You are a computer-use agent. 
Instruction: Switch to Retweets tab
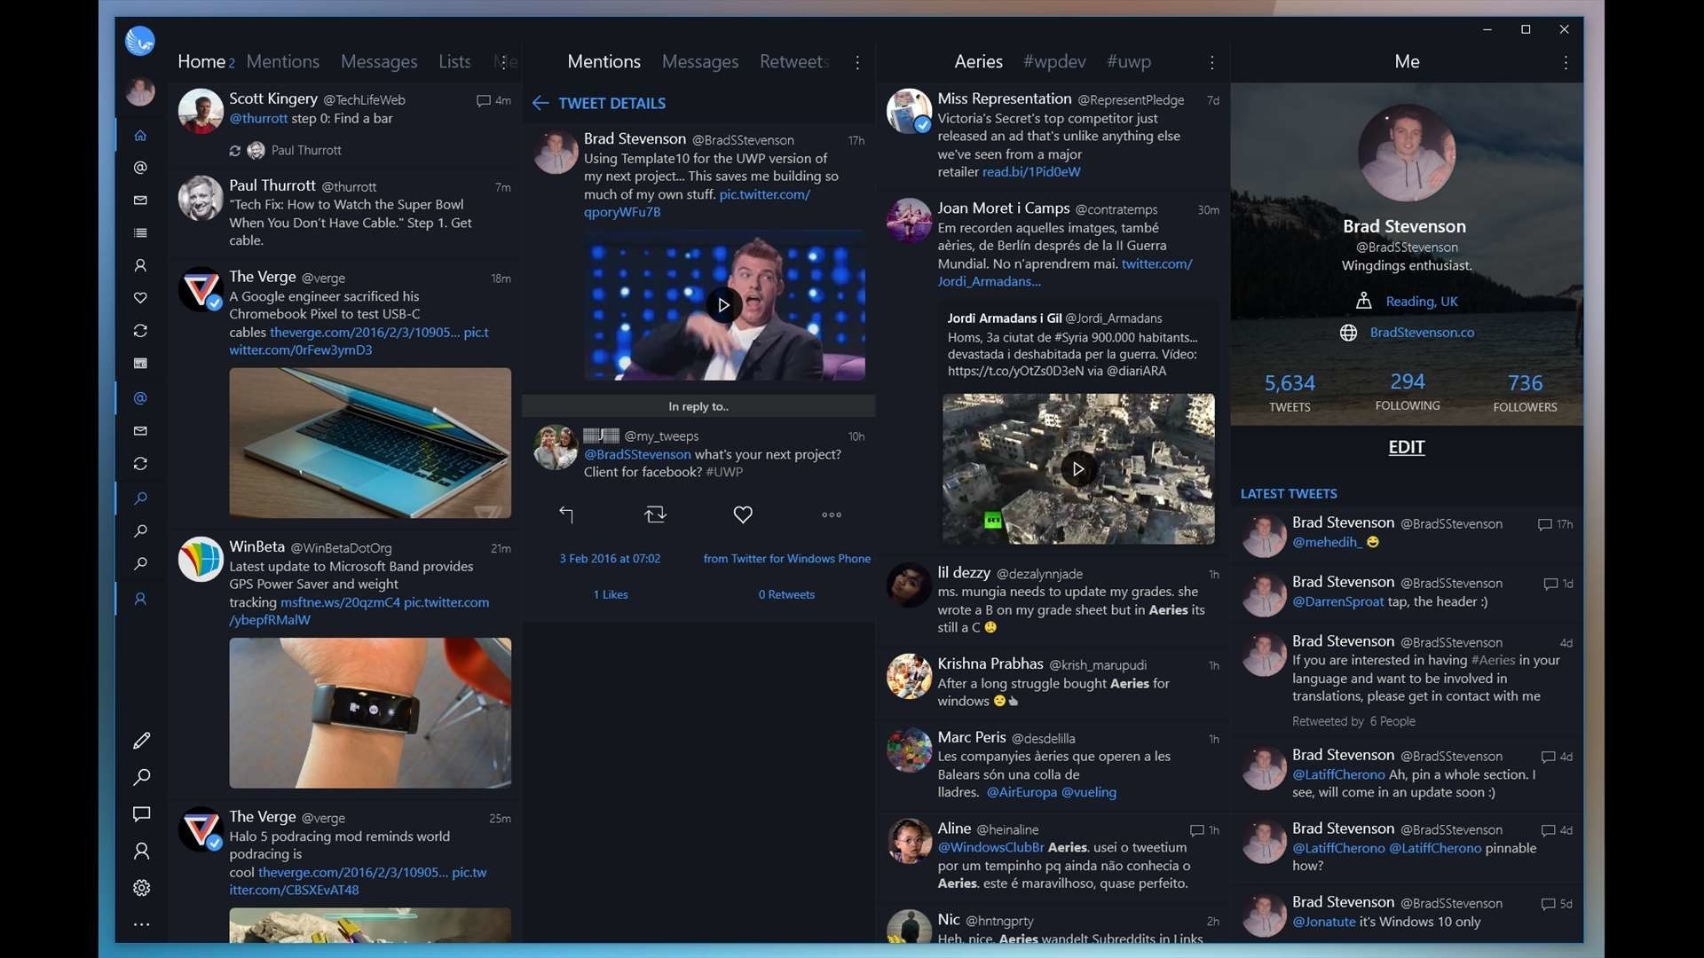click(x=794, y=61)
